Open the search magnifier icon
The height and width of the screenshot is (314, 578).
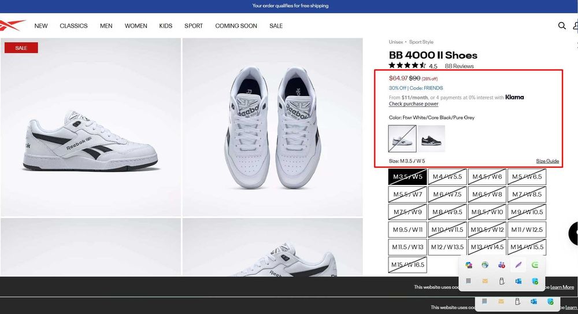(x=562, y=25)
